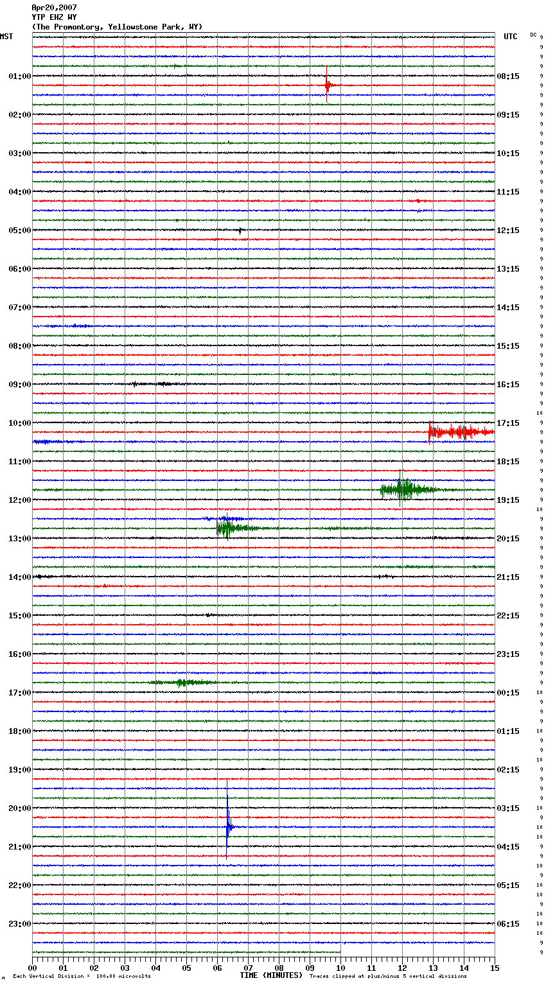Select the 19:00 MST time label

point(20,770)
